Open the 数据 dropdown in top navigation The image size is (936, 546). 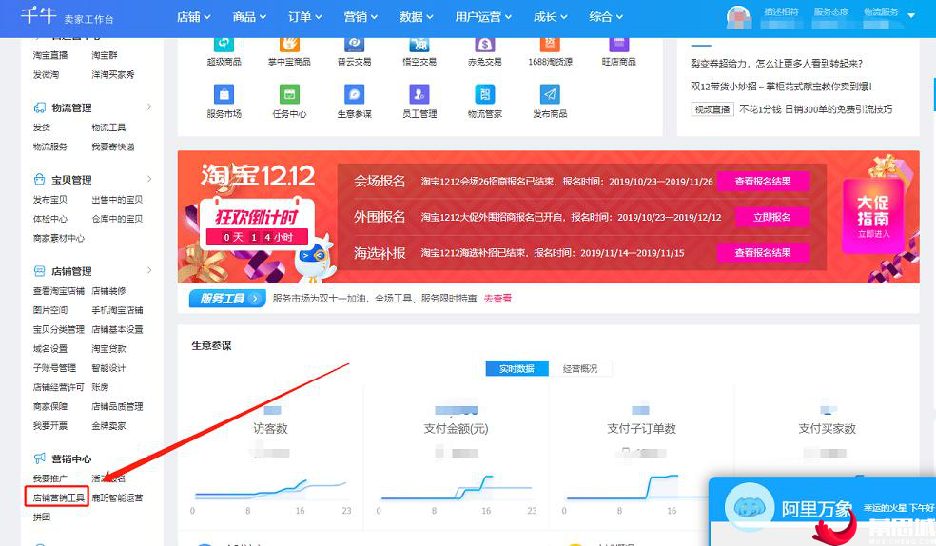[416, 17]
